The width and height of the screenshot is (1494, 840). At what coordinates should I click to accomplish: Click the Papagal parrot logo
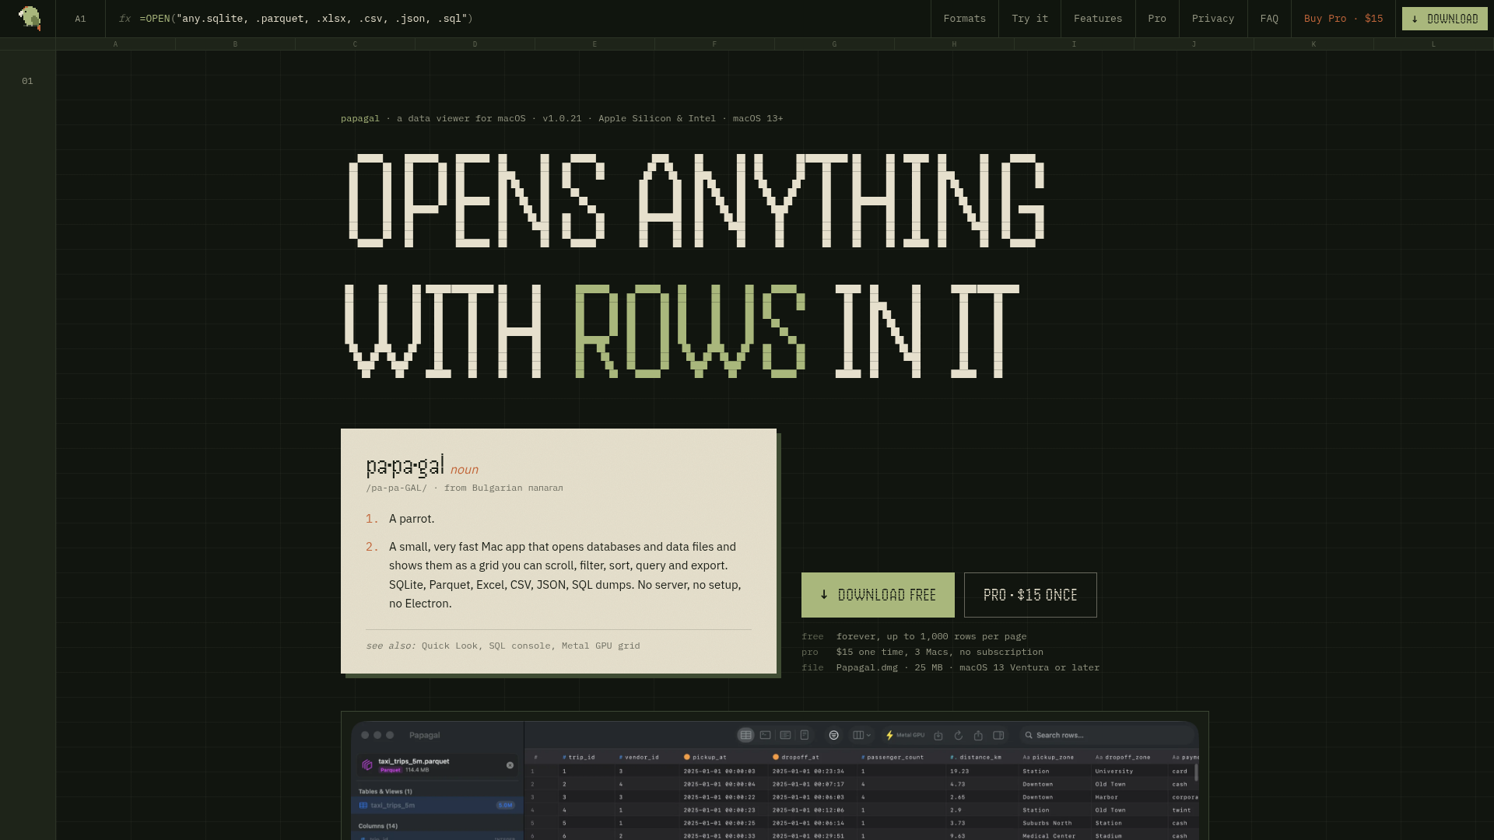tap(30, 18)
